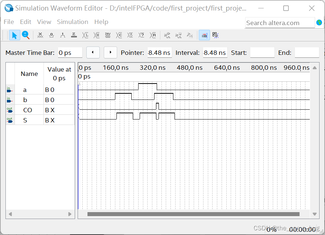Invert the selected waveform (INV)
Viewport: 325px width, 235px height.
pos(108,35)
